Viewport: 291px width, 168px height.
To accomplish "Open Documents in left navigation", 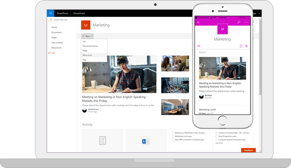I will (57, 32).
